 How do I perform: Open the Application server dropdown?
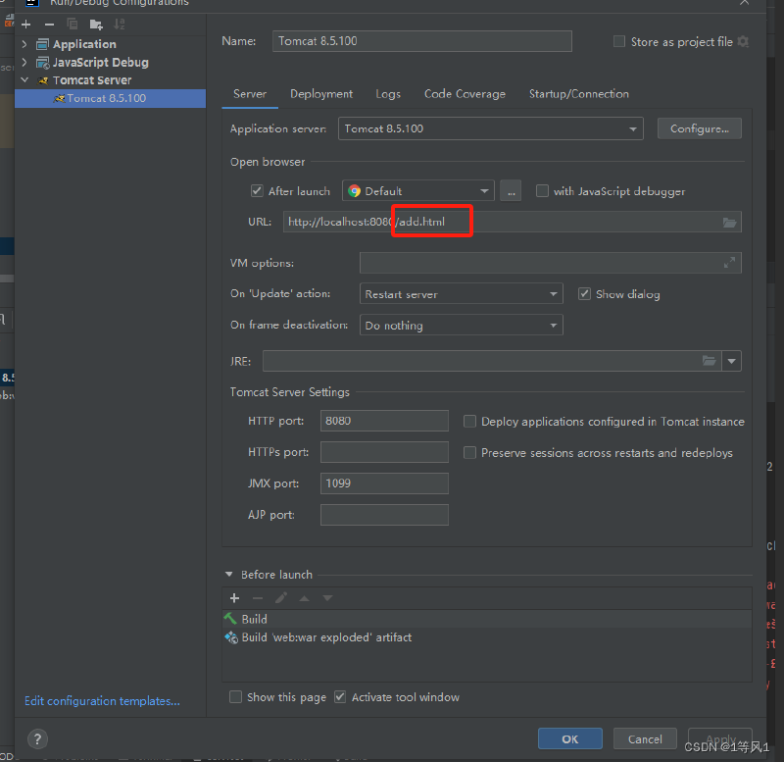(491, 128)
